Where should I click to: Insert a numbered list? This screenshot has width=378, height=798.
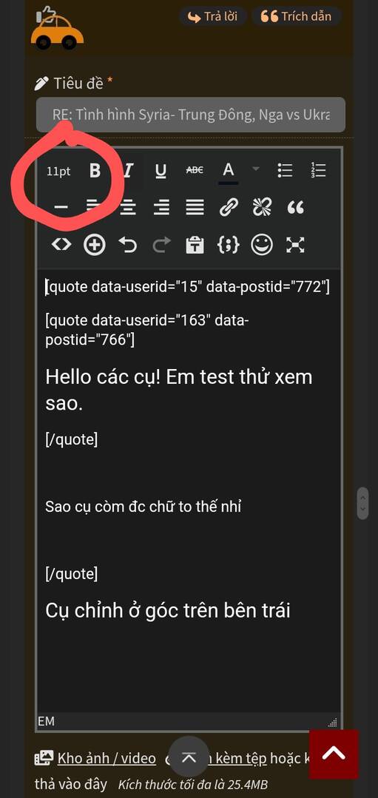click(319, 171)
